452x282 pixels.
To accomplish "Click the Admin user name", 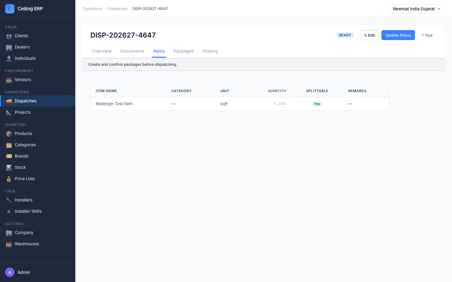I will click(x=24, y=272).
